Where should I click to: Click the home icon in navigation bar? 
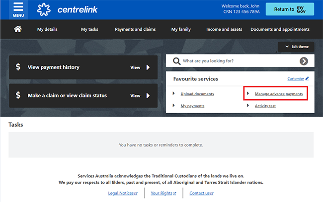click(17, 29)
